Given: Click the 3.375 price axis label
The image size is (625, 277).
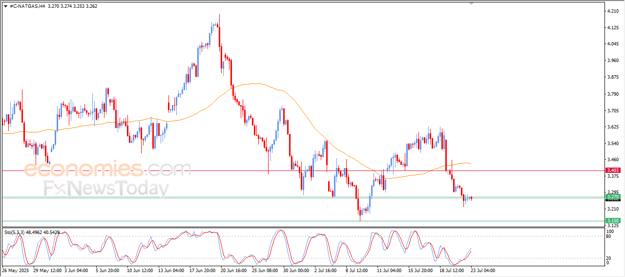Looking at the screenshot, I should (613, 176).
